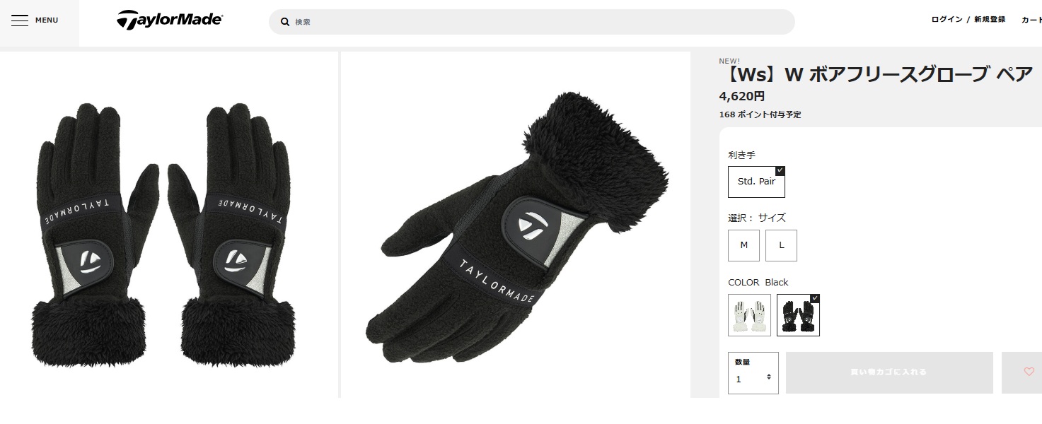Click the TaylorMade logo

coord(170,20)
